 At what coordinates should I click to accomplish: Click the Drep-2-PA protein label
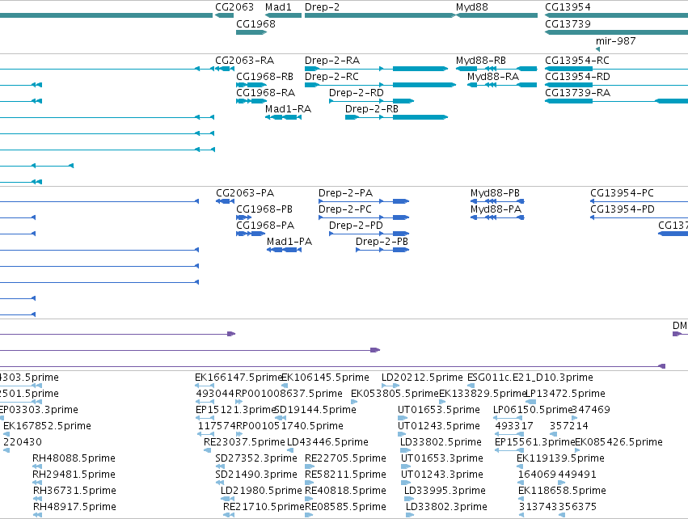[x=345, y=193]
